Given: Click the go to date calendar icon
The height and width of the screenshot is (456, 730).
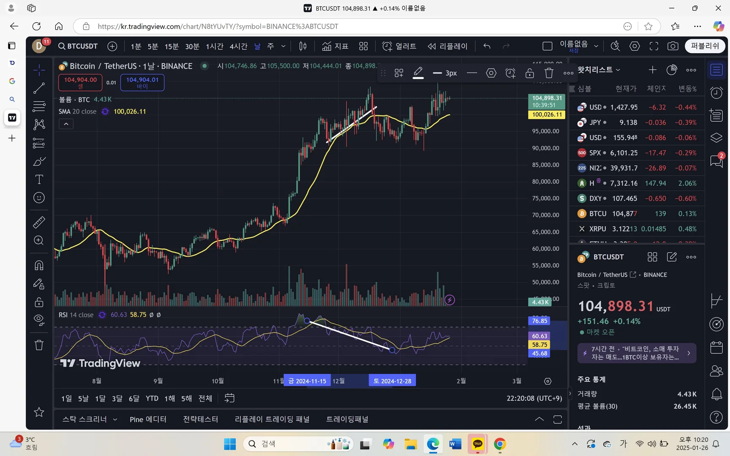Looking at the screenshot, I should pyautogui.click(x=229, y=398).
